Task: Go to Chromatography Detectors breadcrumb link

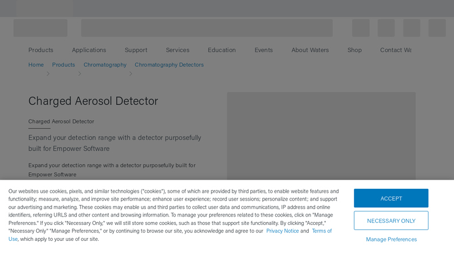Action: 169,65
